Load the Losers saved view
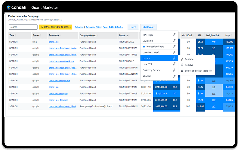Viewport: 239px width, 151px height. tap(156, 58)
